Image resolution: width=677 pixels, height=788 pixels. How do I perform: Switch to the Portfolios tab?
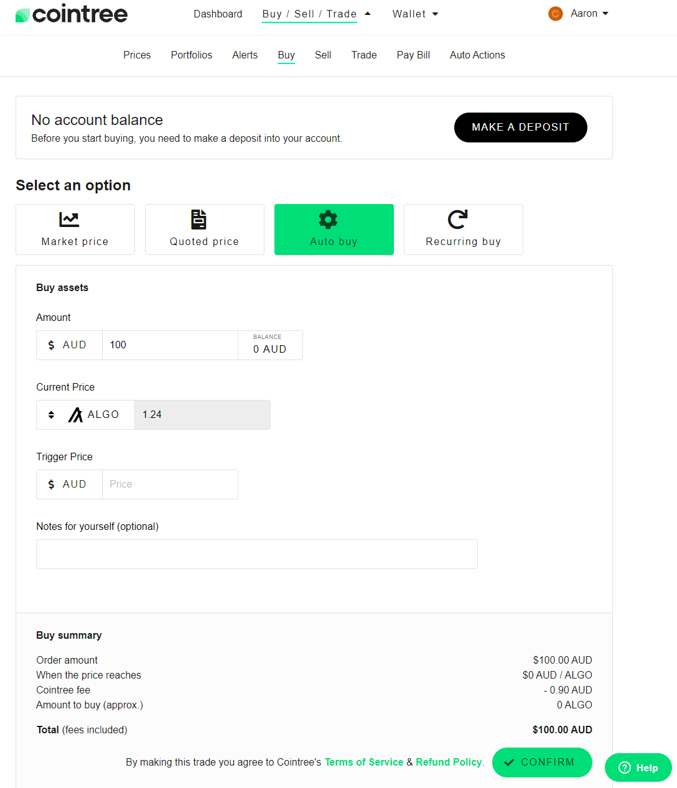[192, 55]
